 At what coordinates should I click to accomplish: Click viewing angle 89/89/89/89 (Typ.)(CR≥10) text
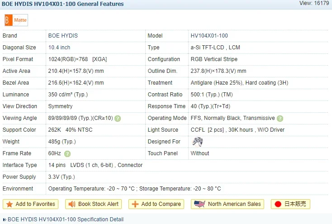tap(81, 118)
